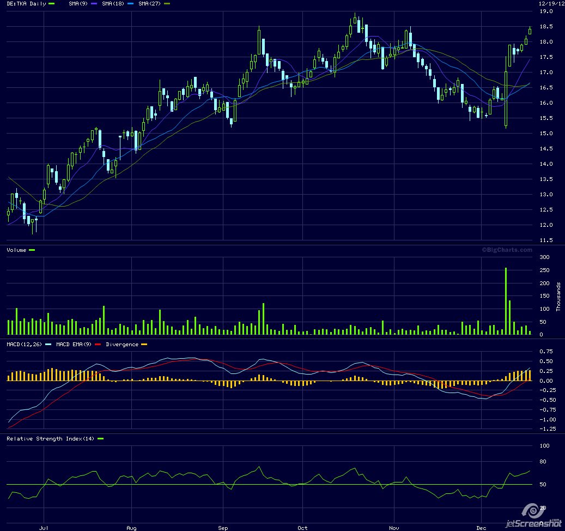Click the green Volume legend swatch

coord(32,250)
